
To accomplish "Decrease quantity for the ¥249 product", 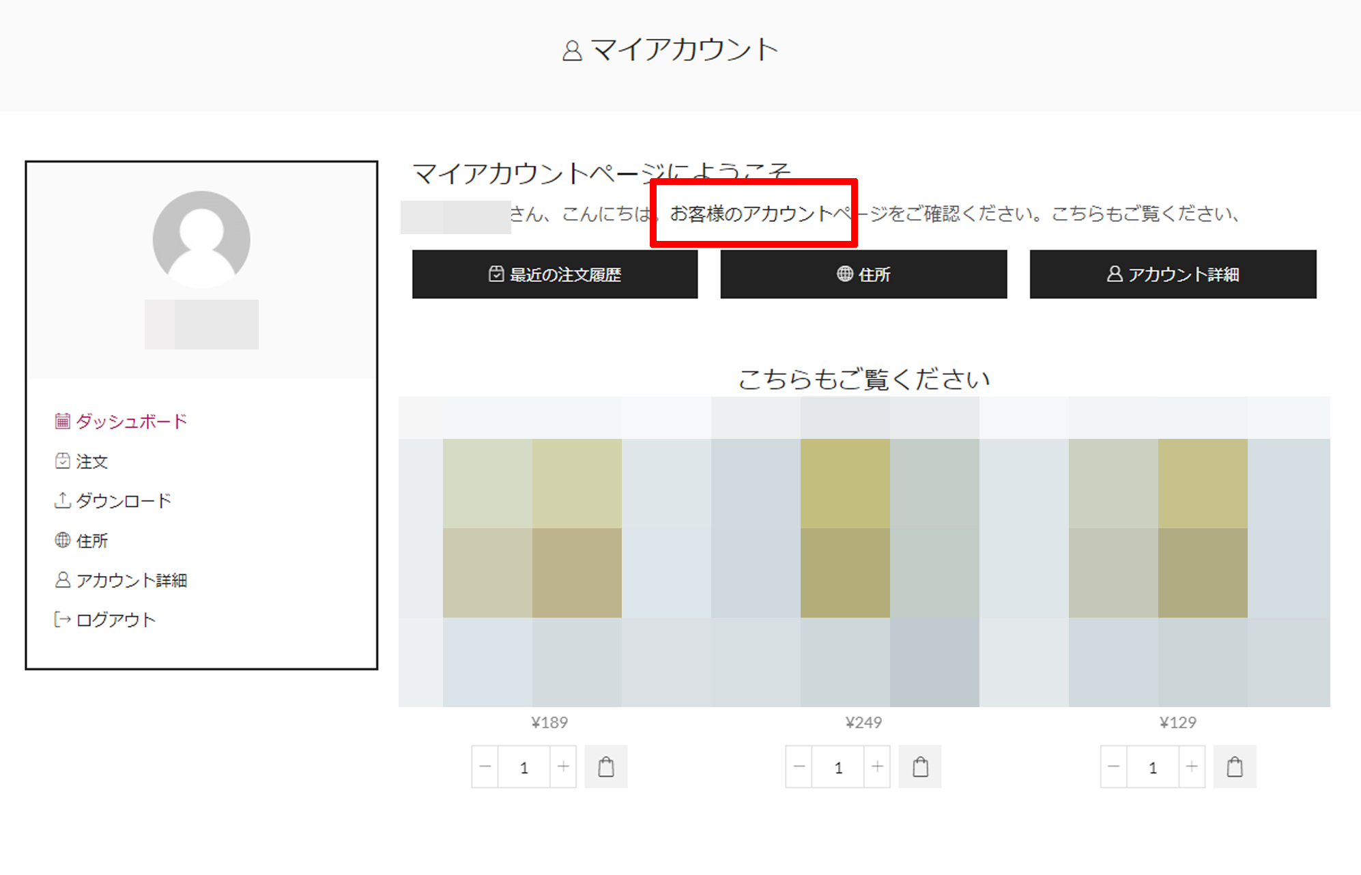I will (x=799, y=767).
